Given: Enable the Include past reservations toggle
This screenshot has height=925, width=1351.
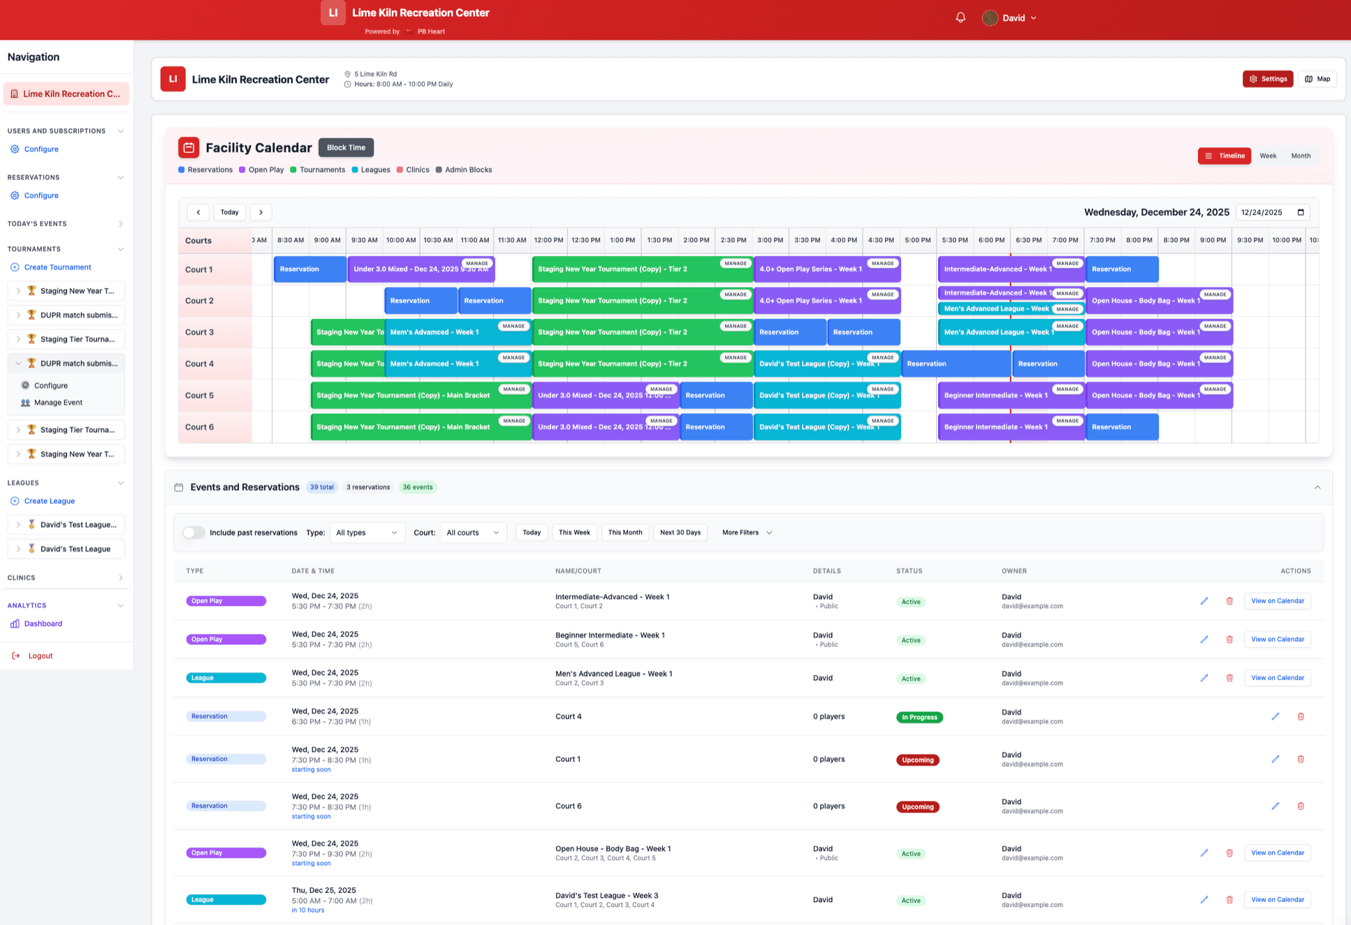Looking at the screenshot, I should tap(193, 532).
